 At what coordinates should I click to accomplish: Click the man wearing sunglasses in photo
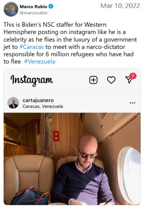[83, 170]
